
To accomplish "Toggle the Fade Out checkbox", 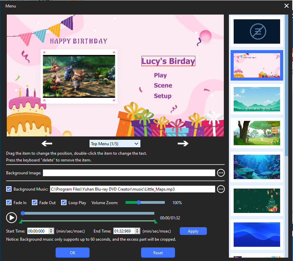I will [35, 202].
